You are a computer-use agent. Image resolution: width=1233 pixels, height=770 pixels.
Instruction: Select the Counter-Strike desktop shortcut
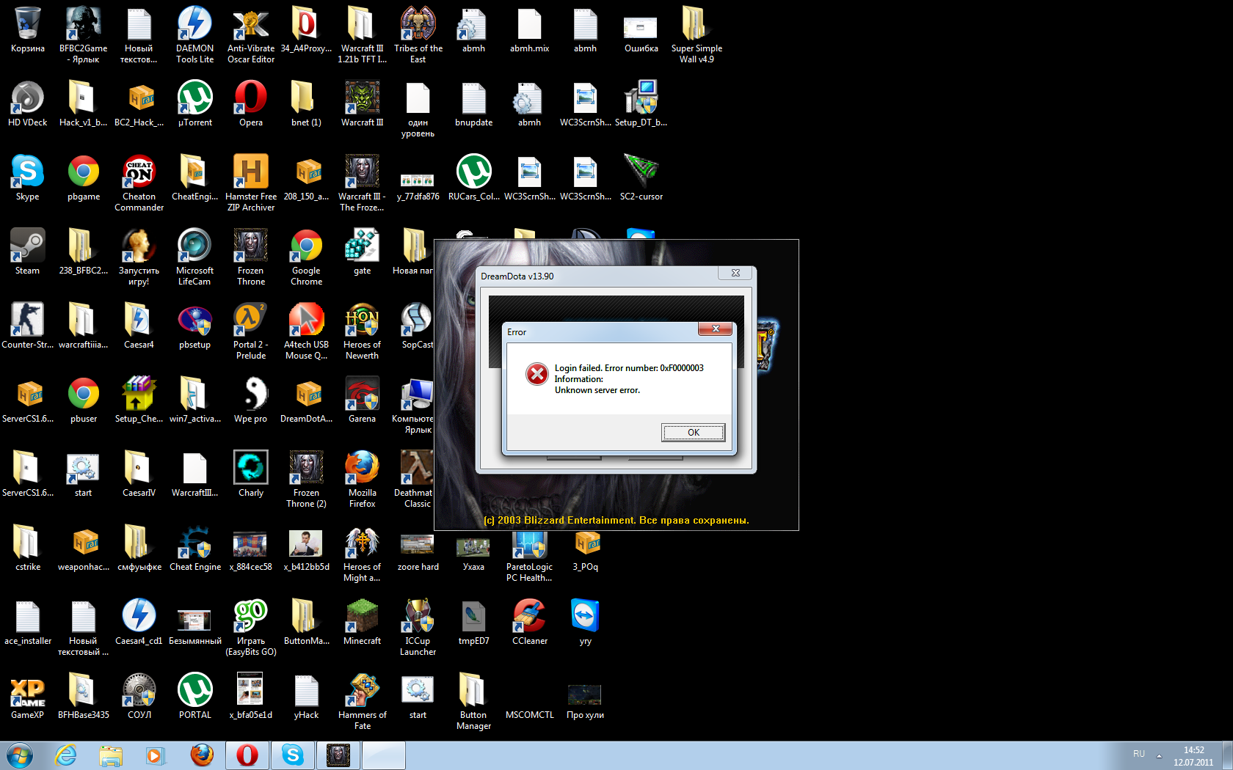click(x=28, y=326)
